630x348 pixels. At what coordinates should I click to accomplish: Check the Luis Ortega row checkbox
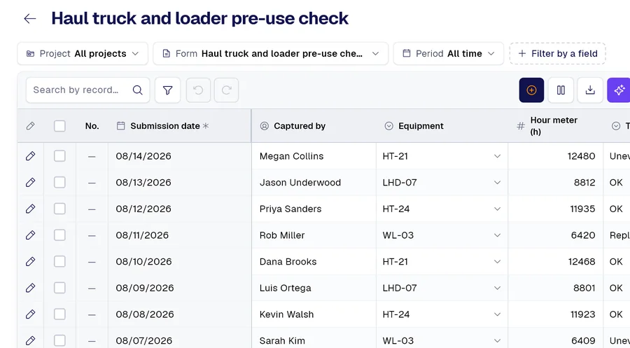[x=59, y=288]
